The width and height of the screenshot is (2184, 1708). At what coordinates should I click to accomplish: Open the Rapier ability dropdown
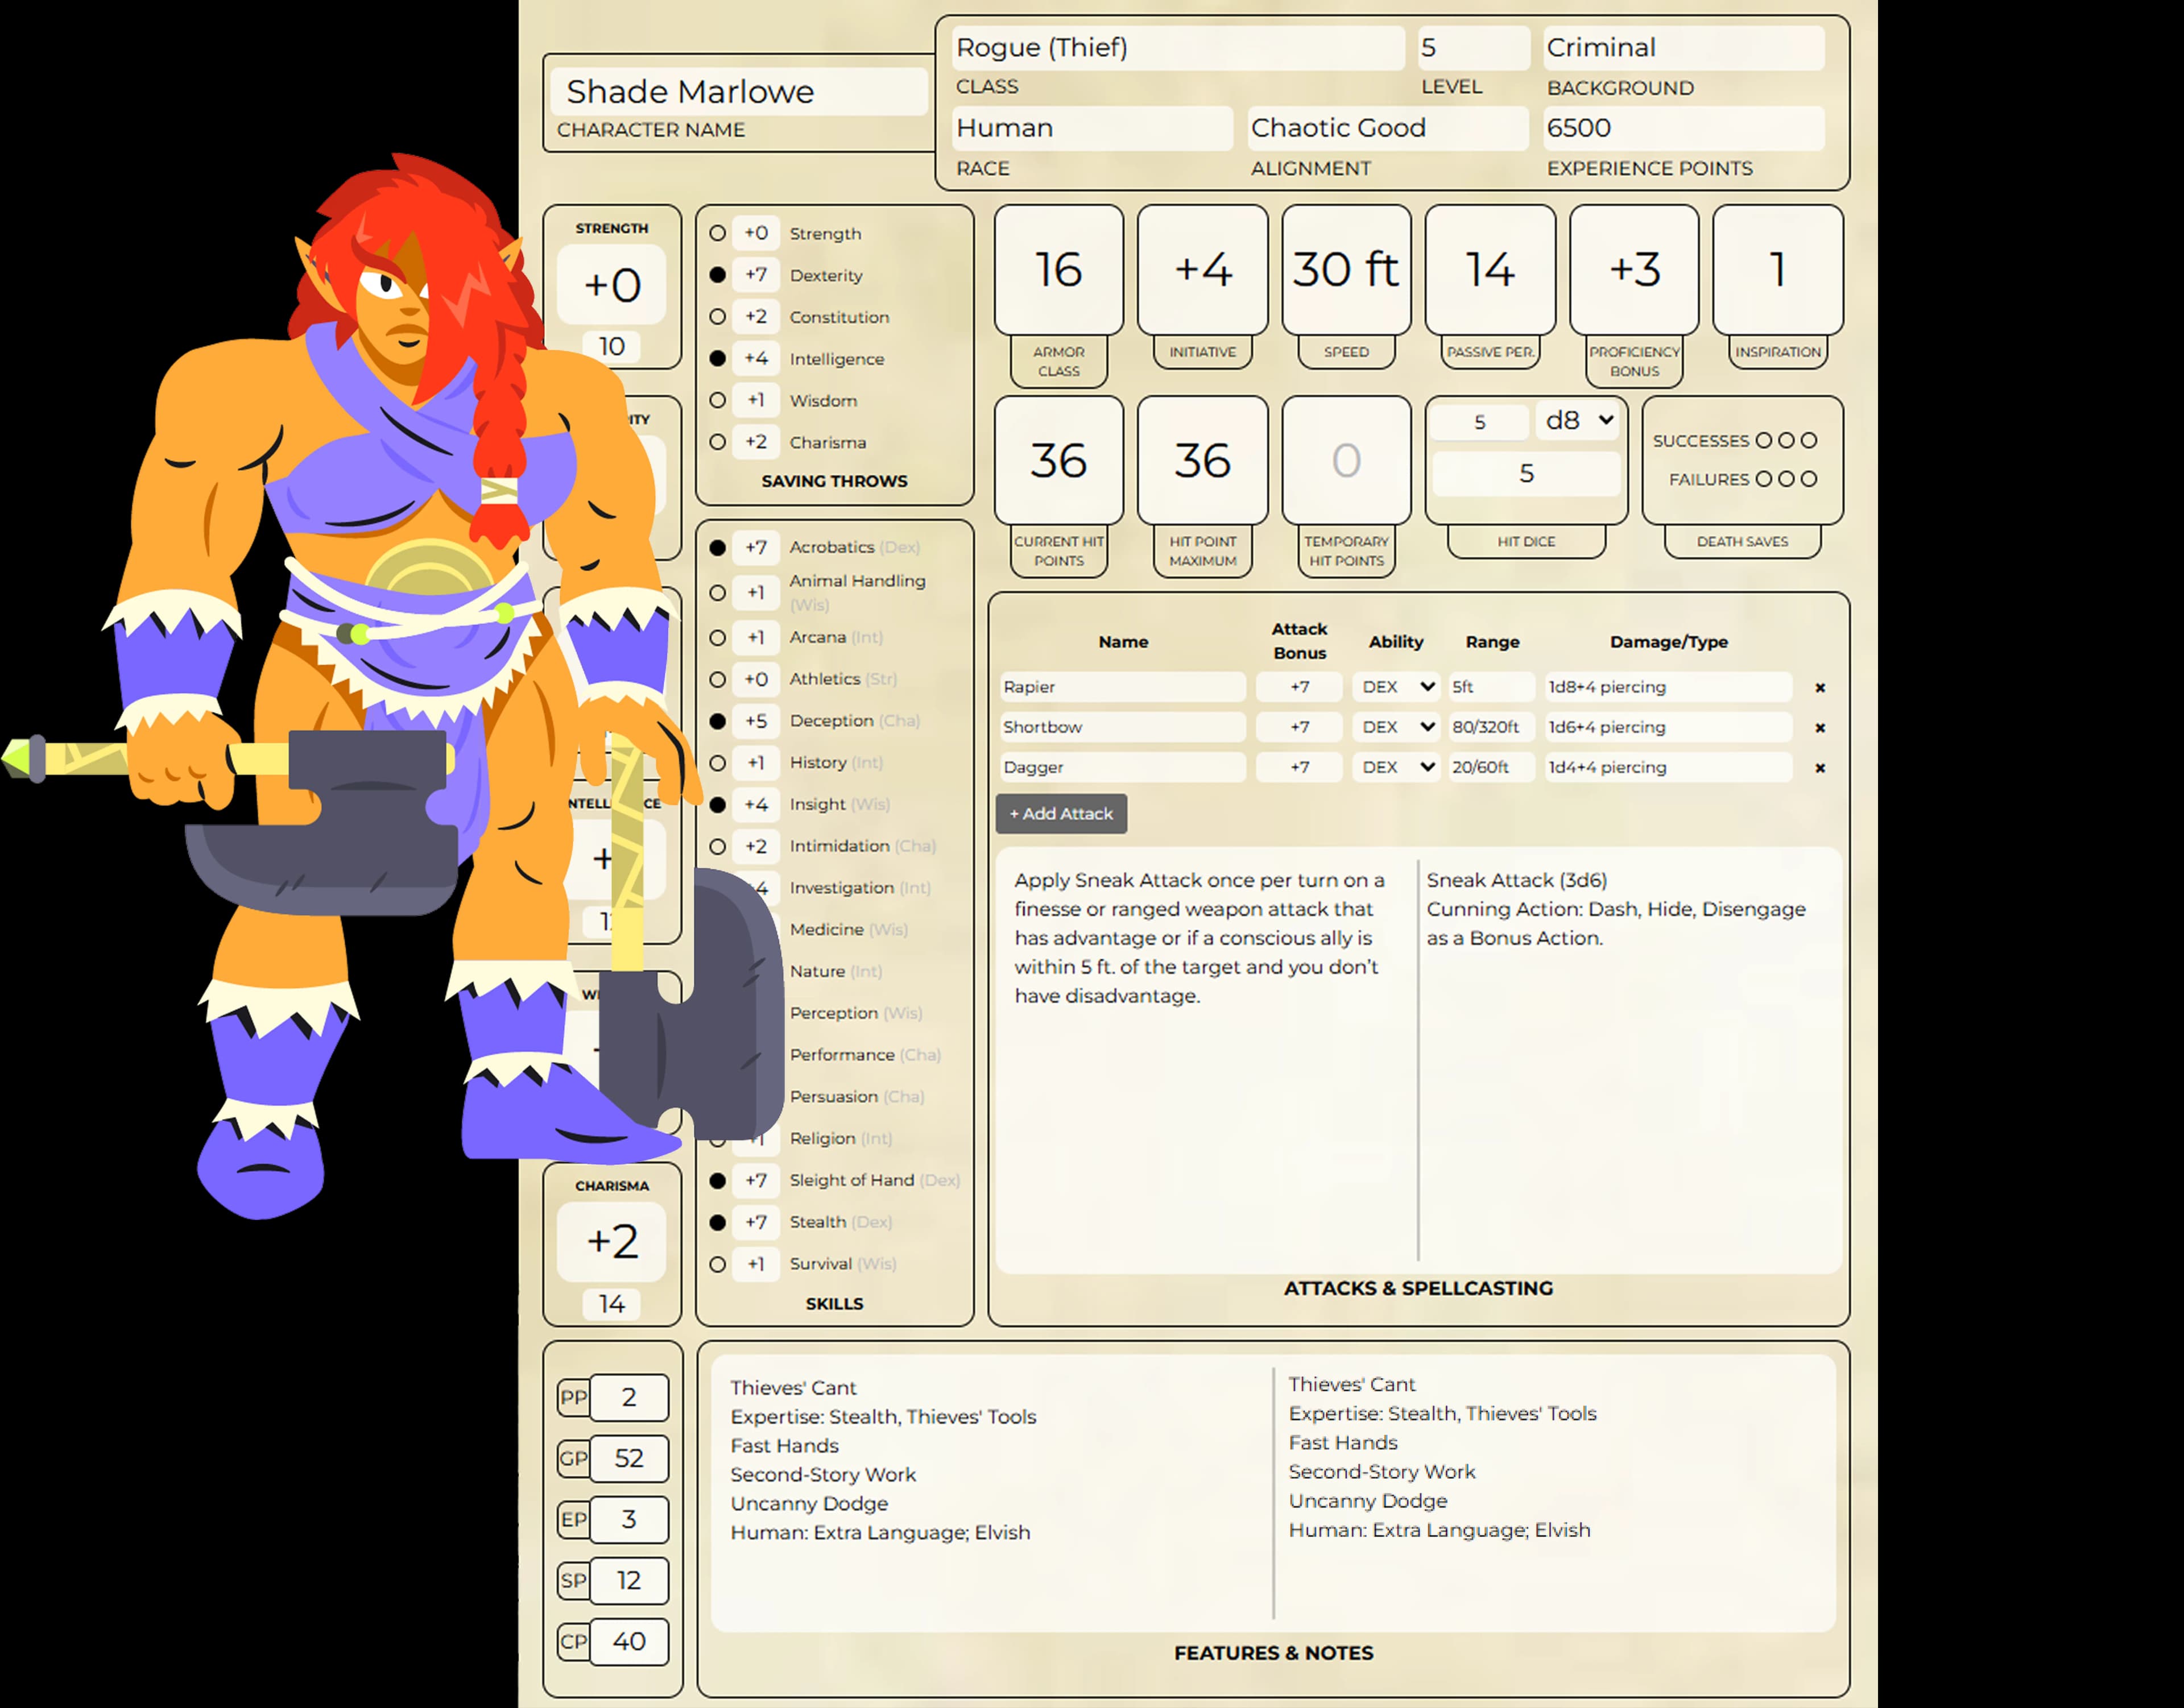(x=1396, y=687)
